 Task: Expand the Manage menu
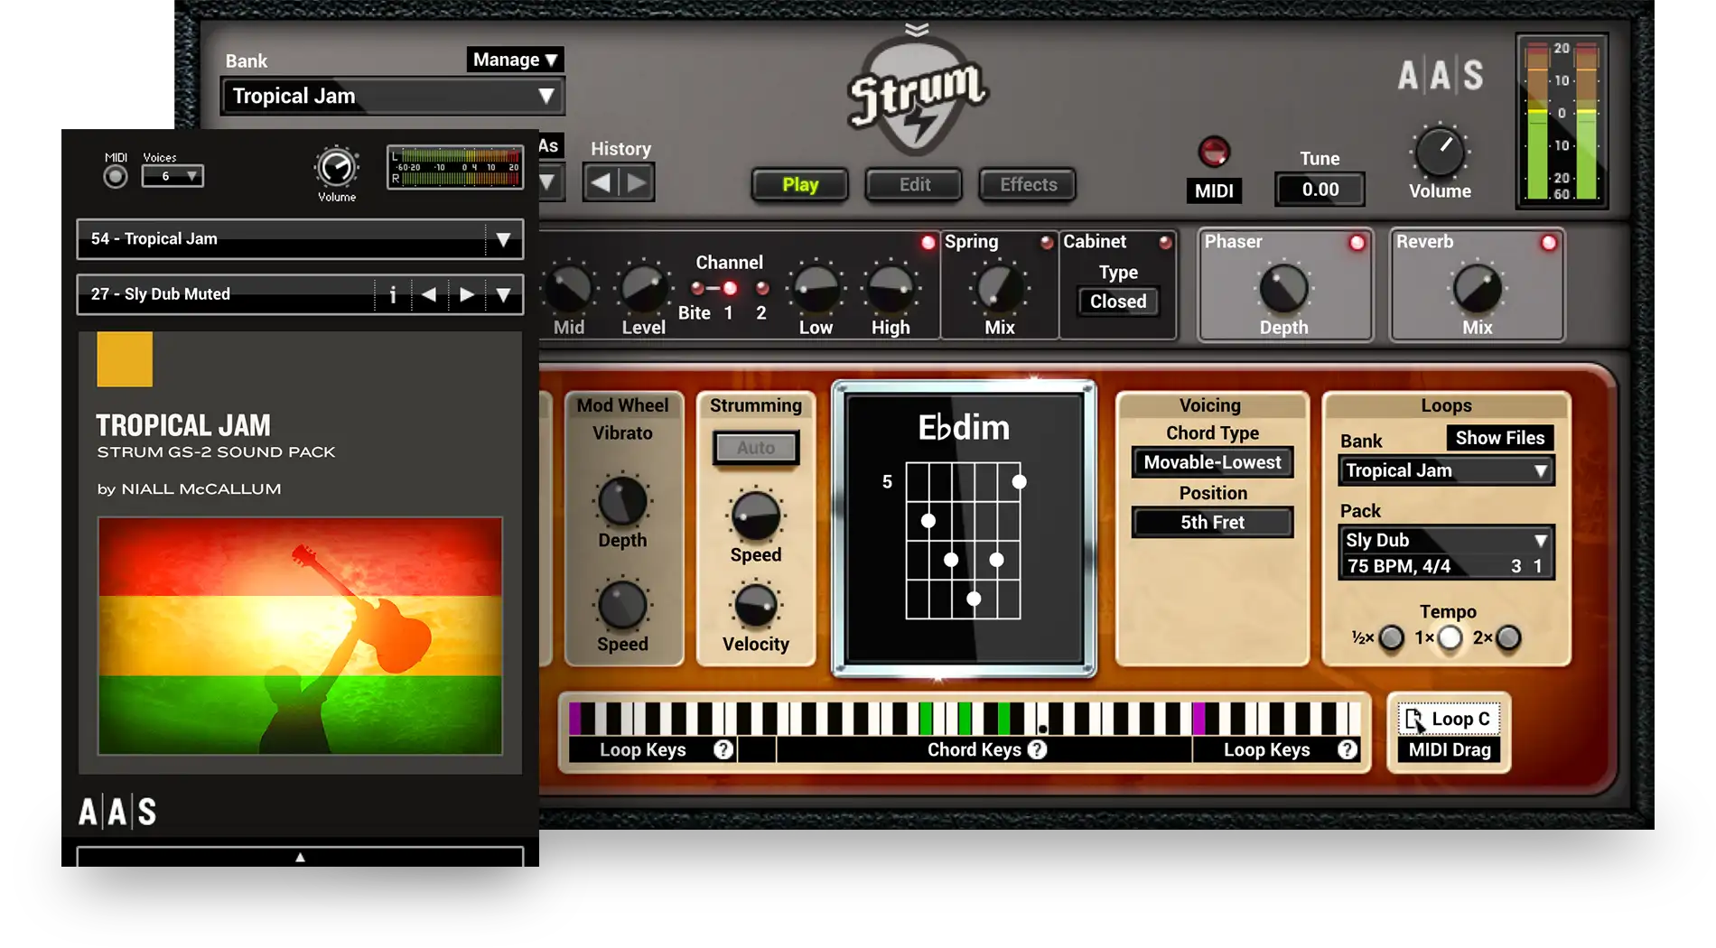pyautogui.click(x=515, y=60)
